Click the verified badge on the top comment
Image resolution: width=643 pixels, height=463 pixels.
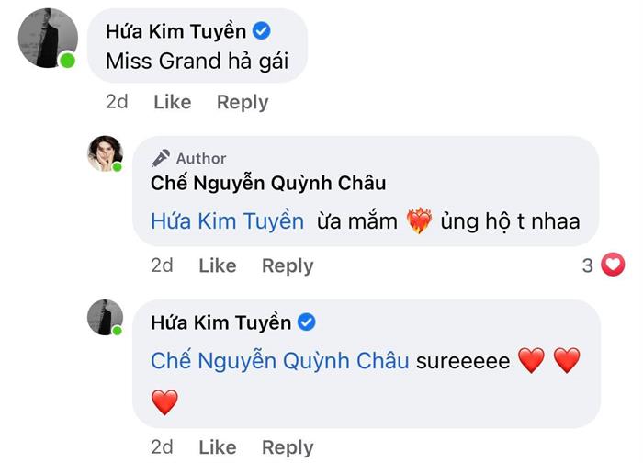point(261,31)
